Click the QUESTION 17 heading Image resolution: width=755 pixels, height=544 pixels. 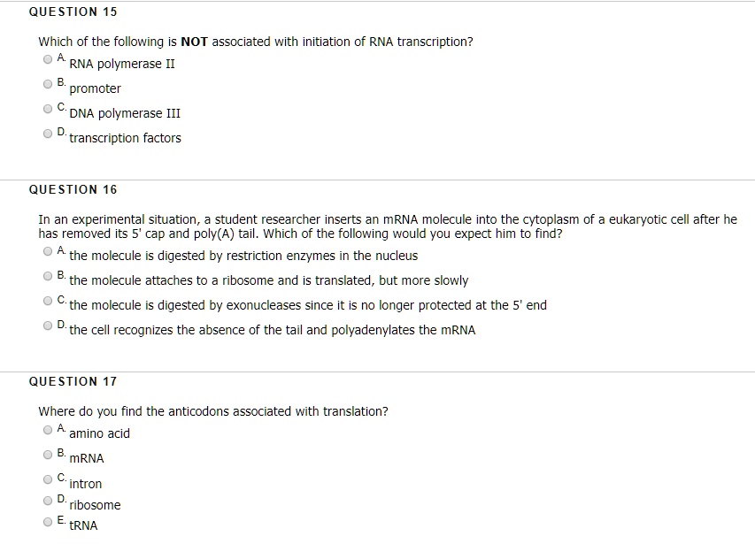pos(73,381)
